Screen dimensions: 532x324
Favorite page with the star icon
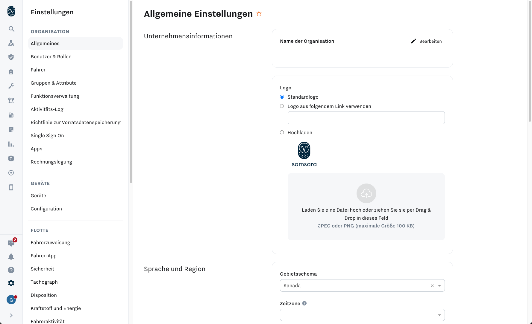(x=259, y=14)
